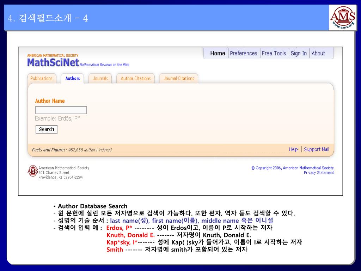Open Free Tools in top navigation
This screenshot has width=361, height=271.
(274, 53)
